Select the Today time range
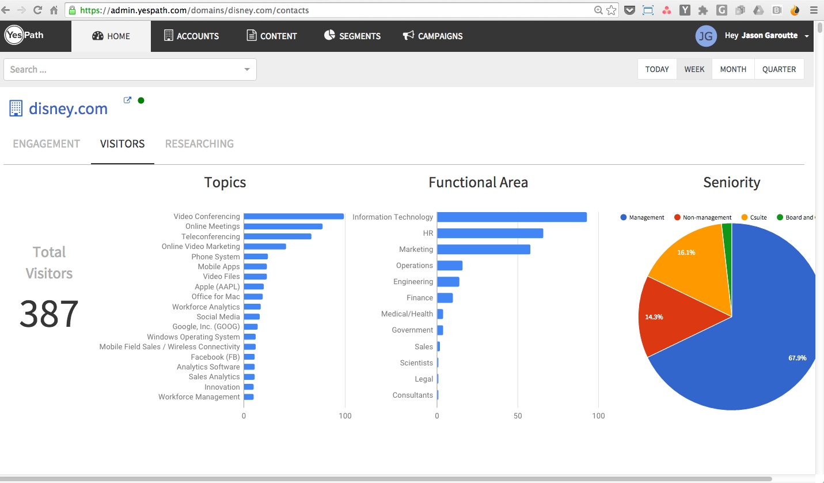824x483 pixels. click(x=657, y=69)
